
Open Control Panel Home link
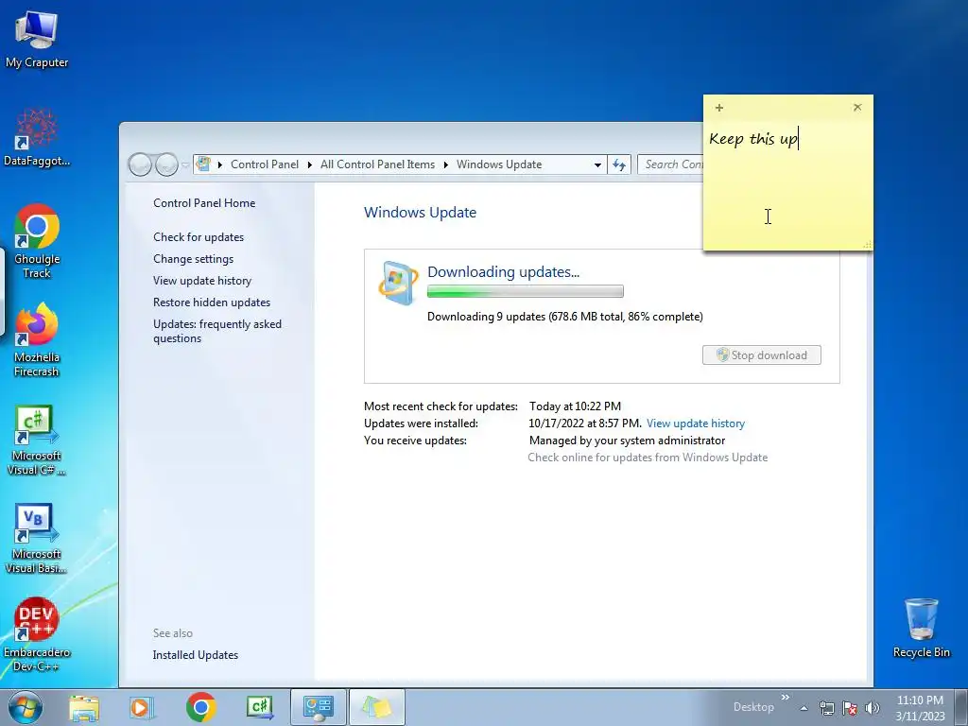click(x=204, y=203)
